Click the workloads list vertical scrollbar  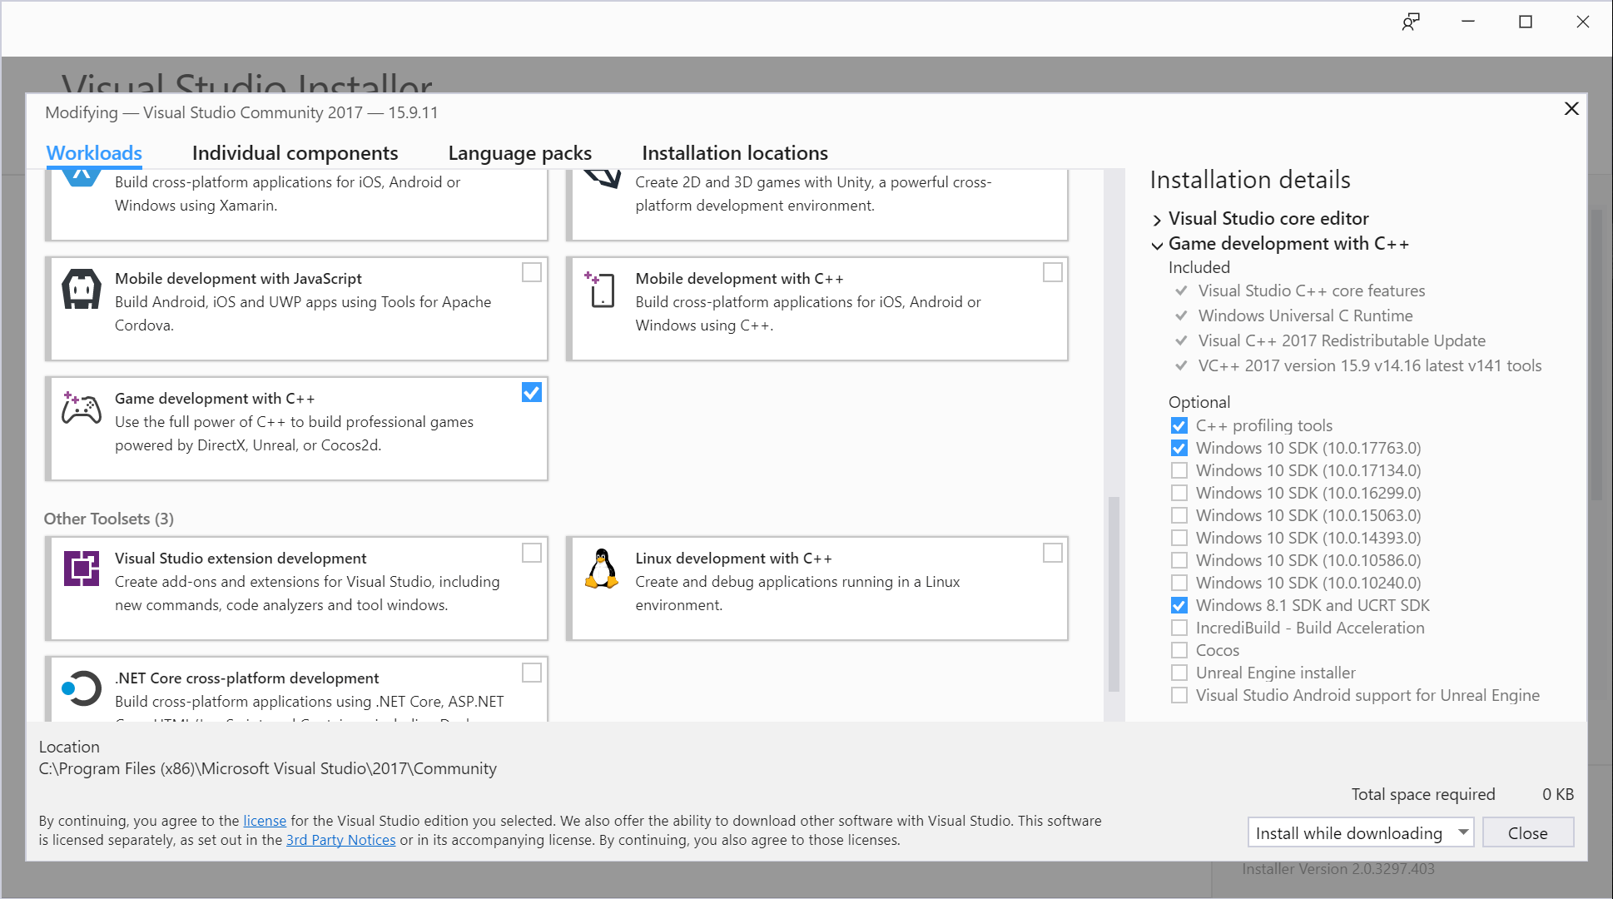[x=1114, y=593]
